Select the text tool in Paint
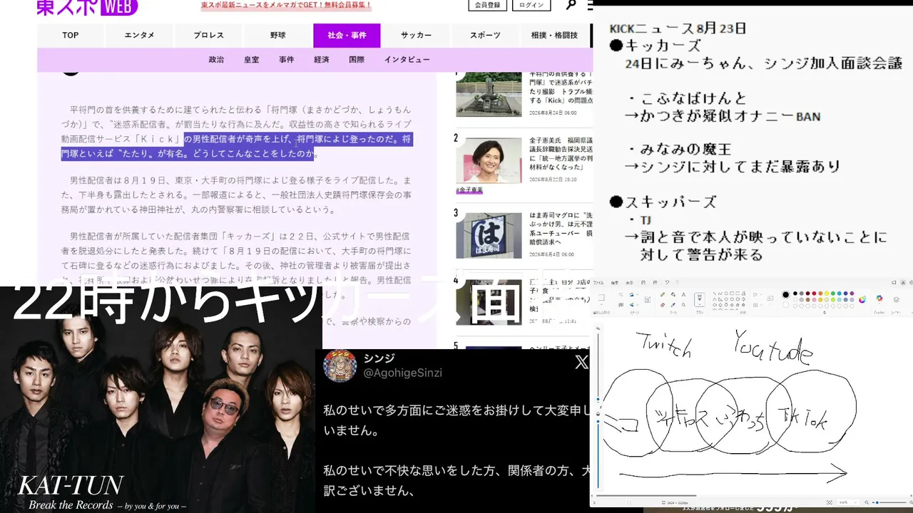 click(683, 294)
